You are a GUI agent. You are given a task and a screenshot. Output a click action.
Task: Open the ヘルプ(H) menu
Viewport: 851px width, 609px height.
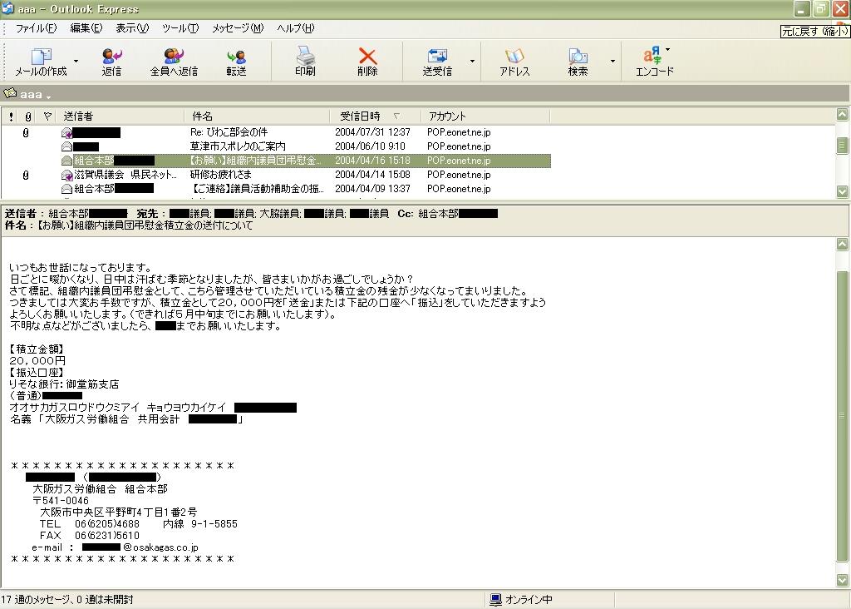(296, 28)
